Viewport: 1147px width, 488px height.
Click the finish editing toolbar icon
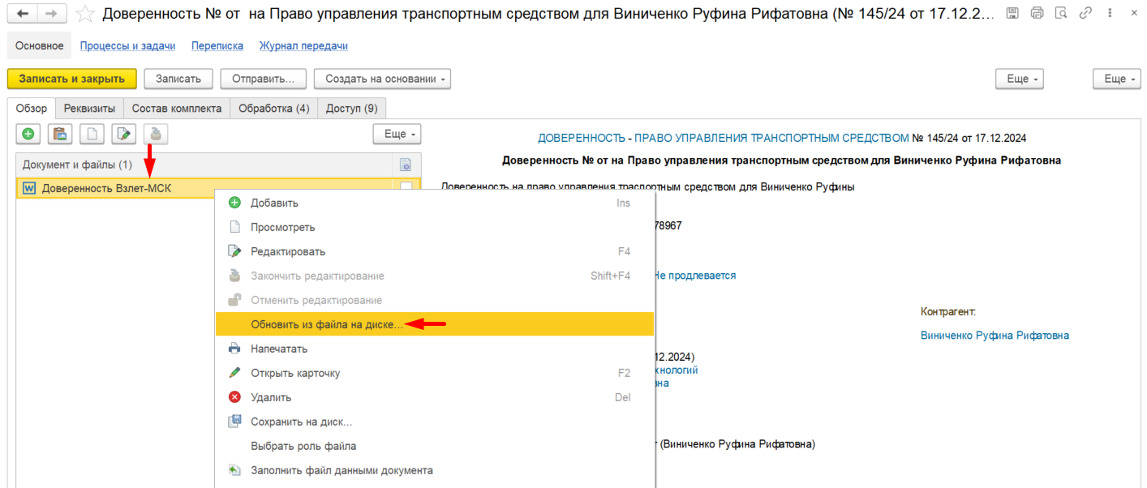(156, 134)
